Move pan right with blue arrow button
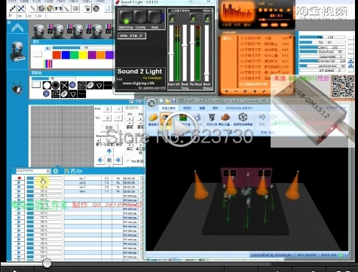The image size is (358, 272). [x=118, y=160]
